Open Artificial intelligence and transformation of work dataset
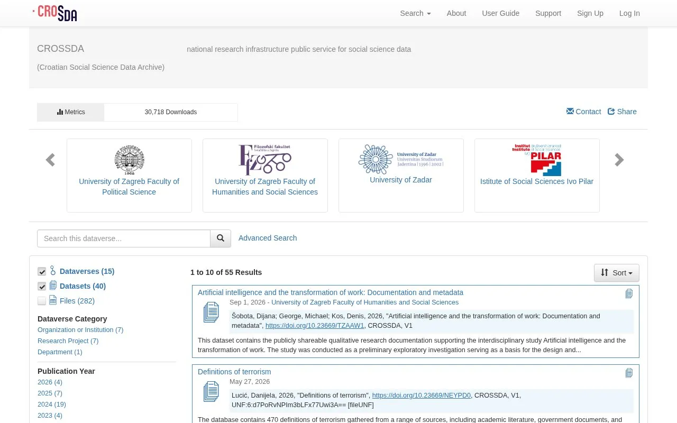Viewport: 677px width, 423px height. (x=331, y=292)
